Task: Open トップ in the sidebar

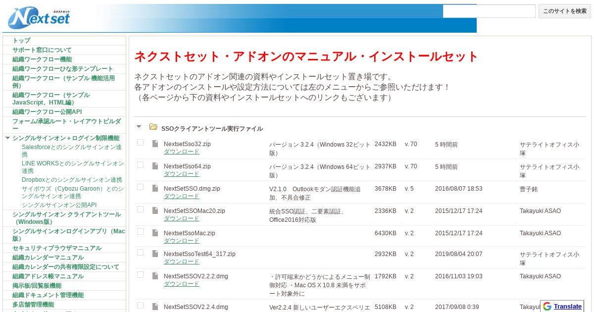Action: pyautogui.click(x=21, y=41)
